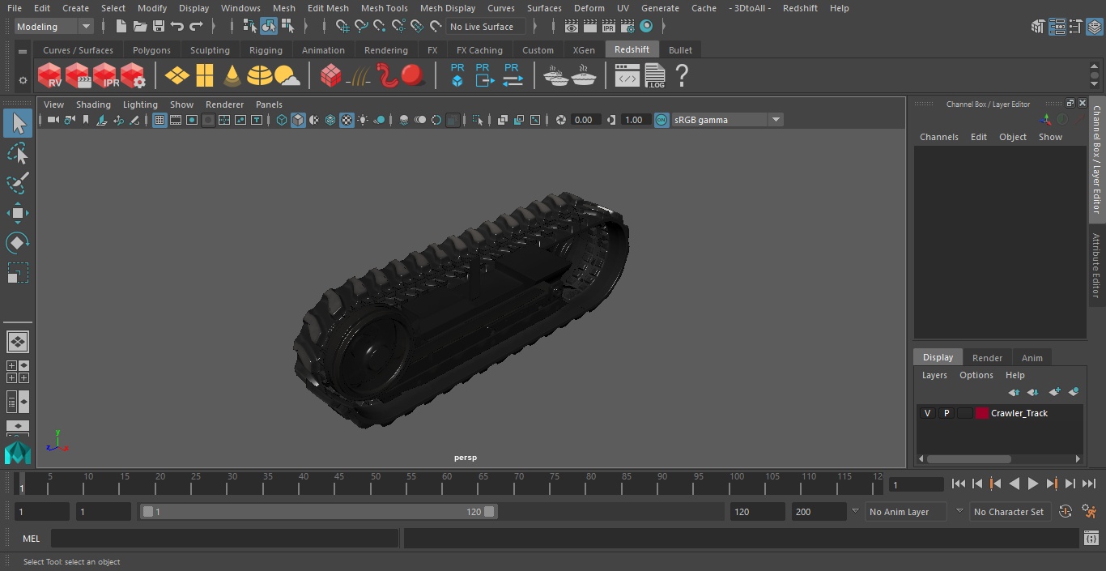The width and height of the screenshot is (1106, 571).
Task: Open the Channels menu in Channel Box
Action: [x=938, y=137]
